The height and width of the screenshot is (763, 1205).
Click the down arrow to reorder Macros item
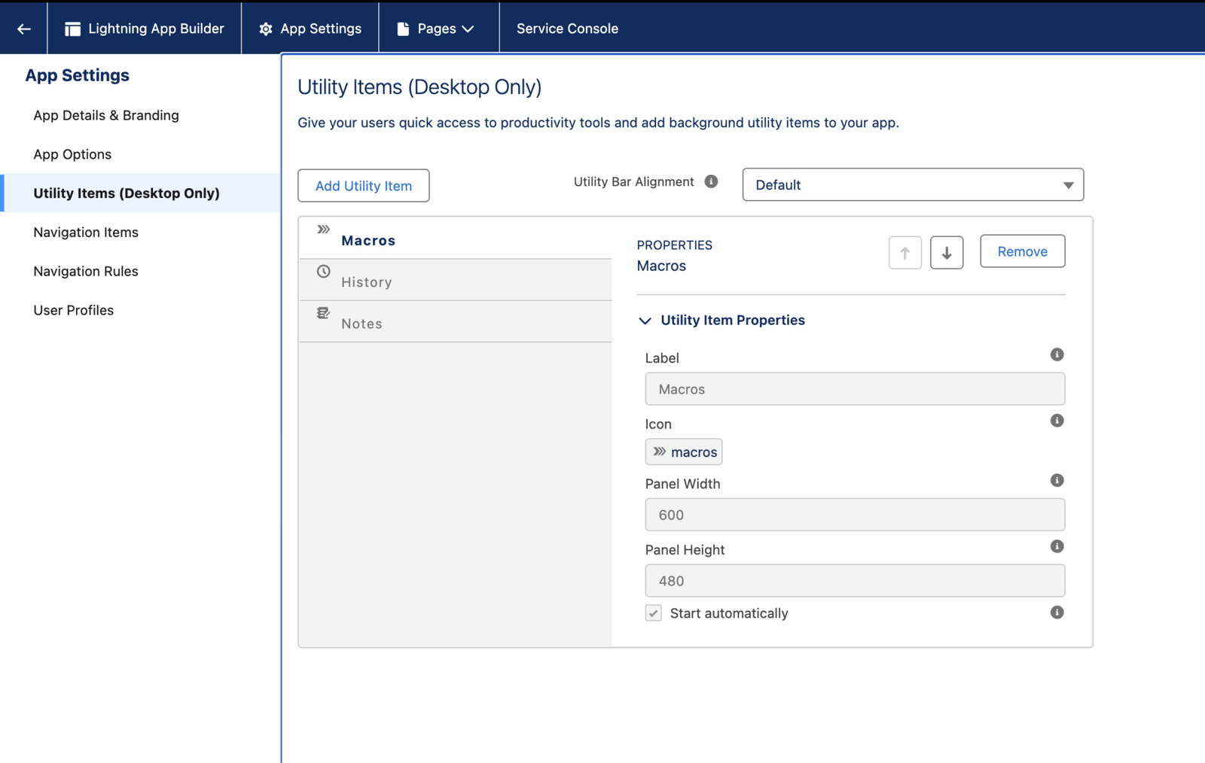pyautogui.click(x=946, y=252)
